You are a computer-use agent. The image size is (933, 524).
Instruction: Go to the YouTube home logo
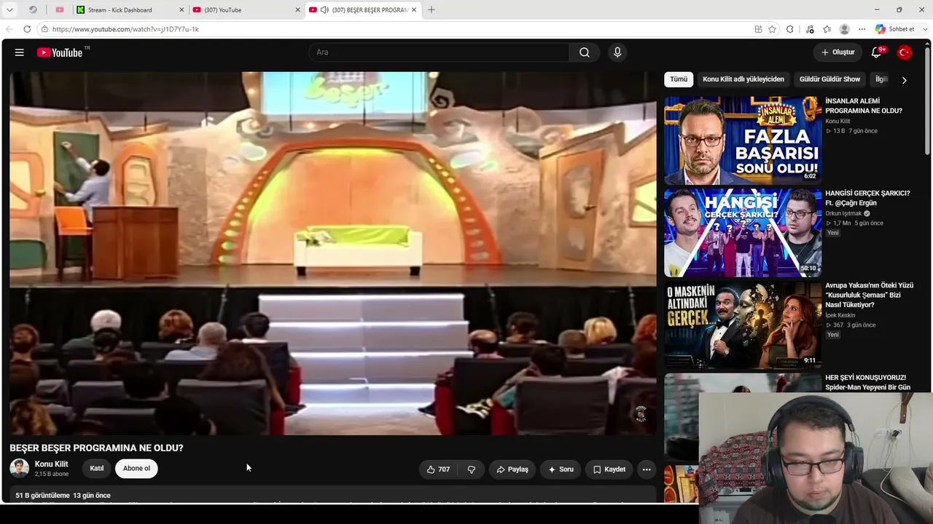point(60,52)
